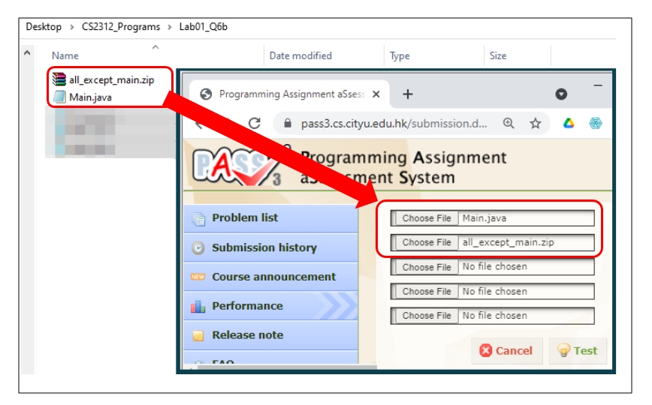Bookmark this page with the star icon

536,124
